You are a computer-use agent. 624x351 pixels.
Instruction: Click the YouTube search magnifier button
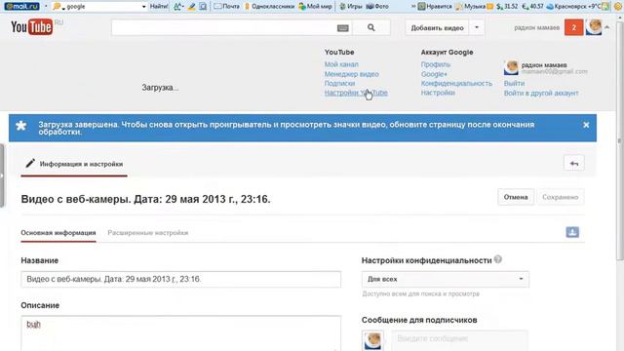point(370,27)
